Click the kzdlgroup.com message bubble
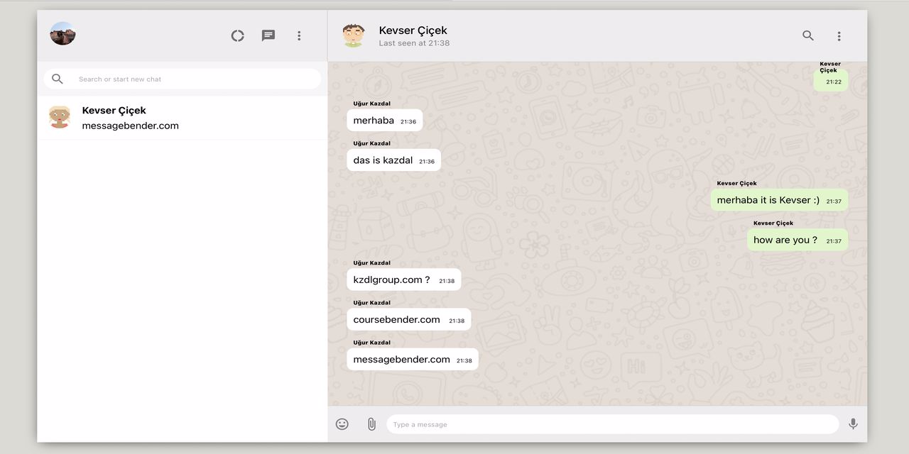909x454 pixels. click(403, 279)
